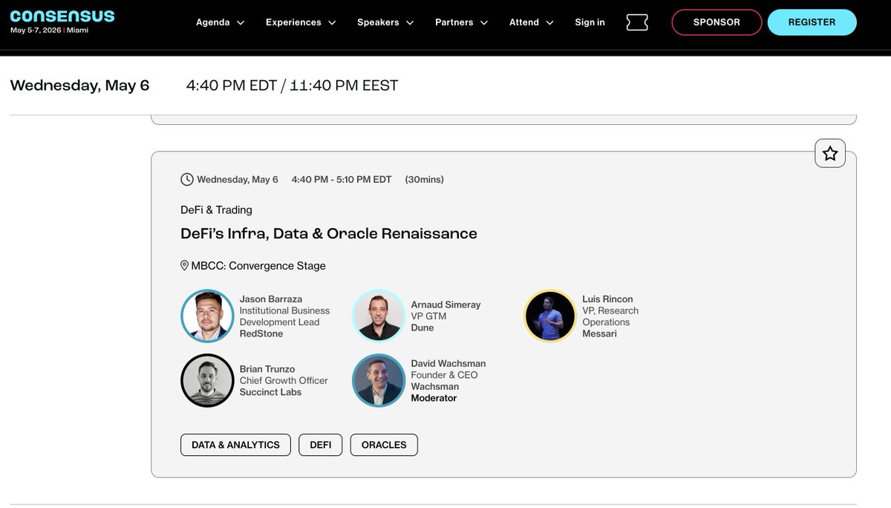Click the REGISTER button

click(812, 22)
